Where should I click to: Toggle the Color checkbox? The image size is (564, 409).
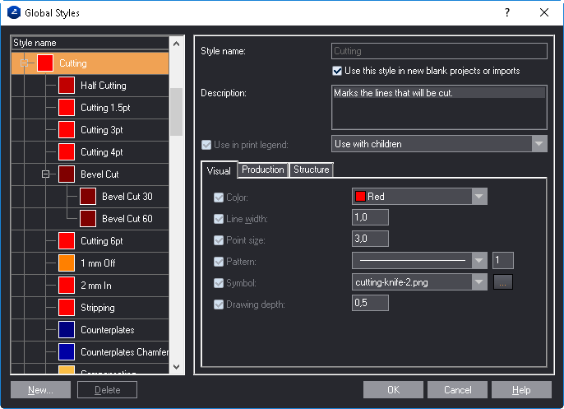coord(219,198)
